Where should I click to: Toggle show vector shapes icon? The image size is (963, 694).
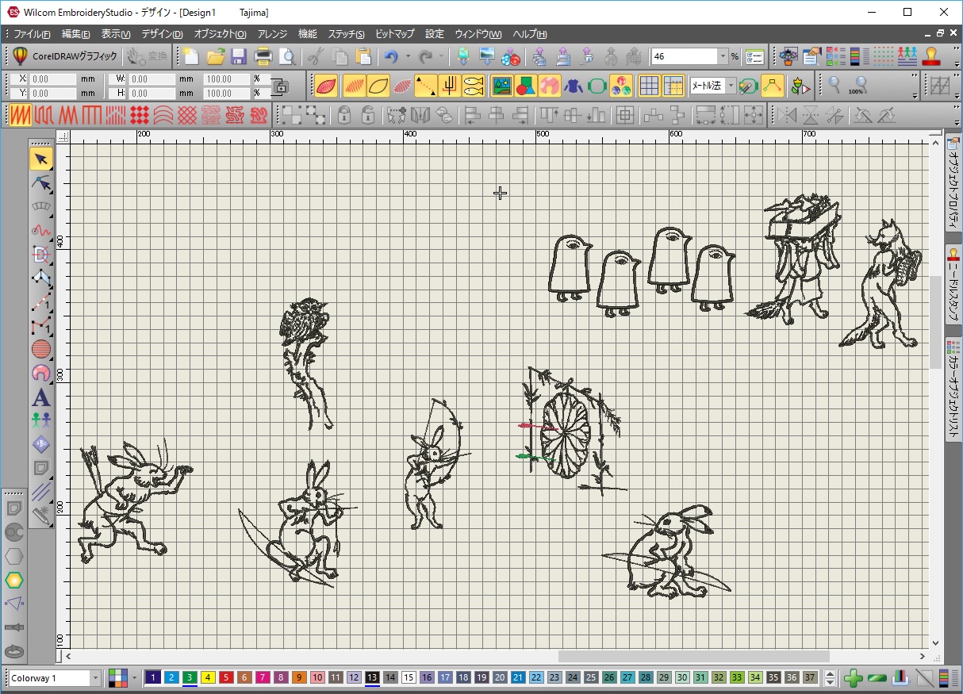tap(525, 85)
